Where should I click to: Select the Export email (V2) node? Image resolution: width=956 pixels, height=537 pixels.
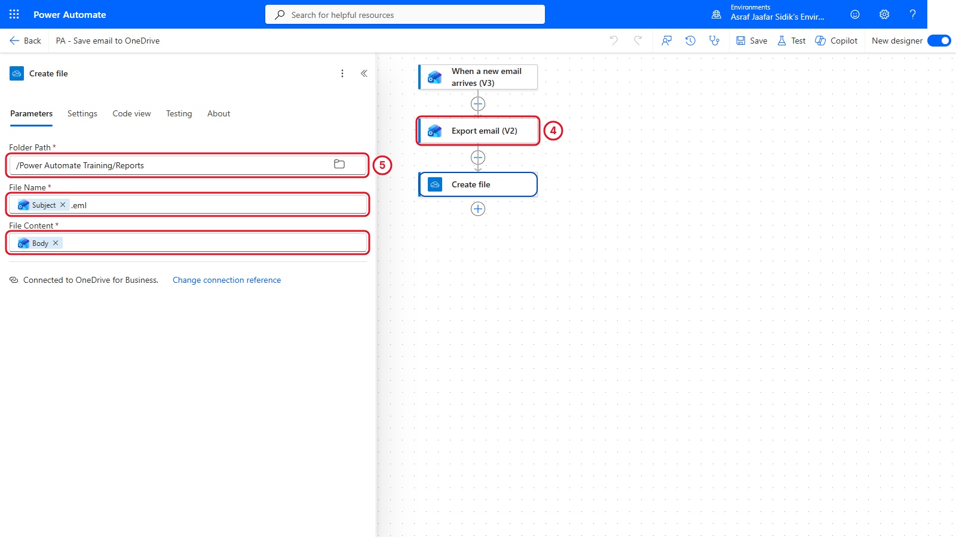pos(478,131)
